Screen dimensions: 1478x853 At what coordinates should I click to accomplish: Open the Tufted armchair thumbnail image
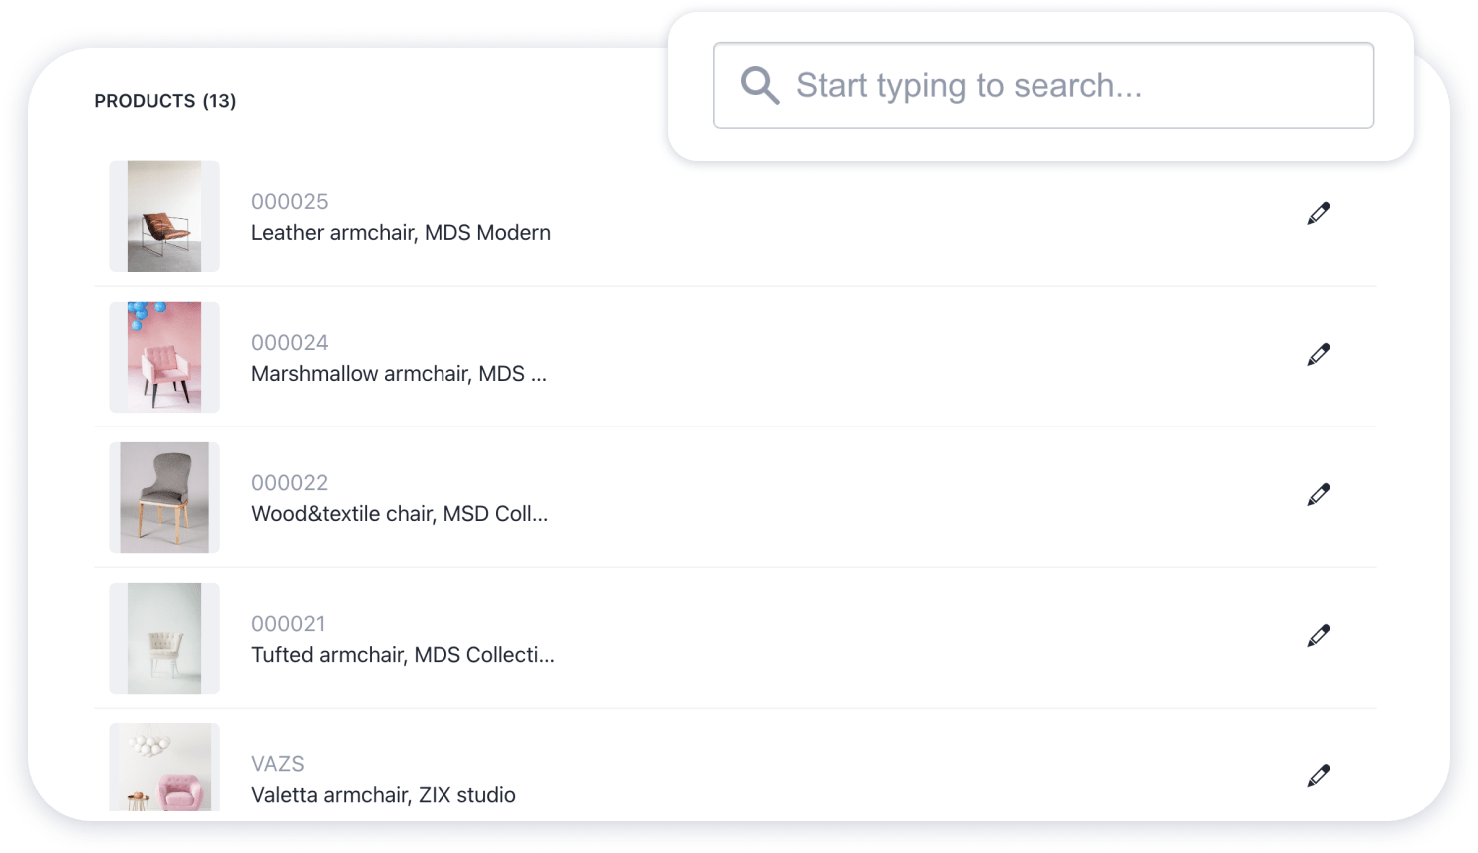164,638
